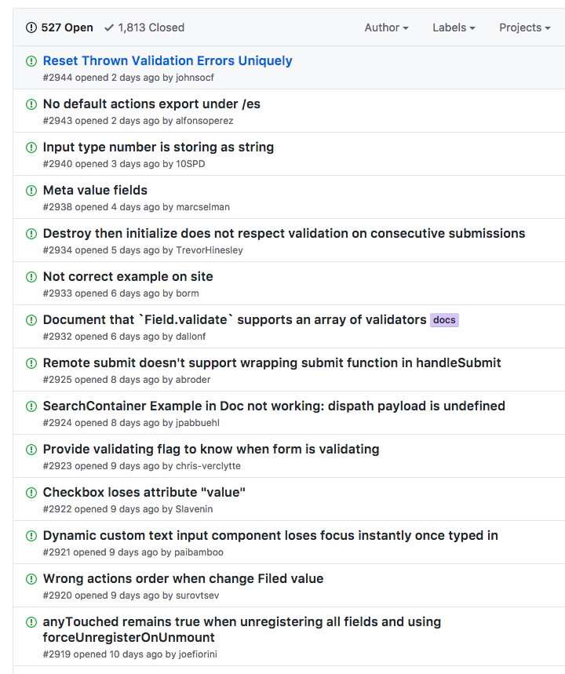Click the purple "docs" label tag
Viewport: 565px width, 674px height.
point(444,320)
